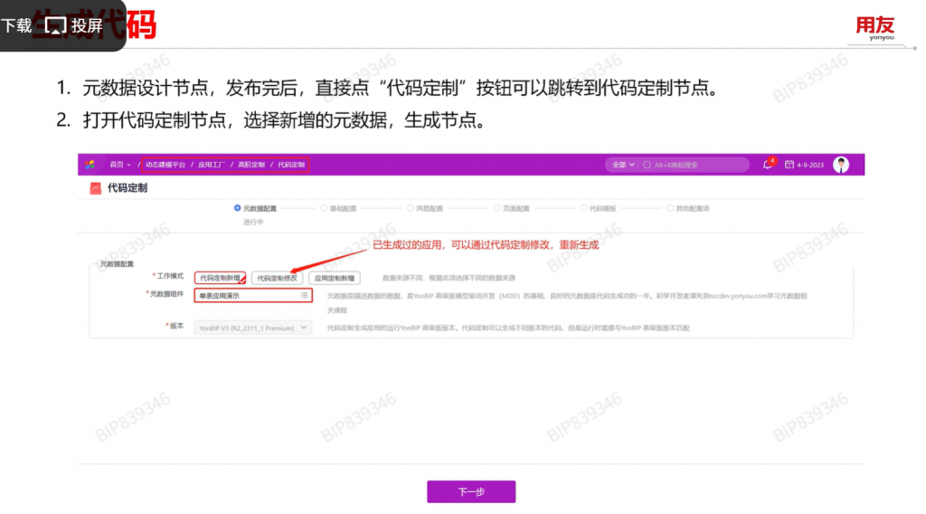926x514 pixels.
Task: Click the calendar icon beside 4-9-2023
Action: [x=789, y=165]
